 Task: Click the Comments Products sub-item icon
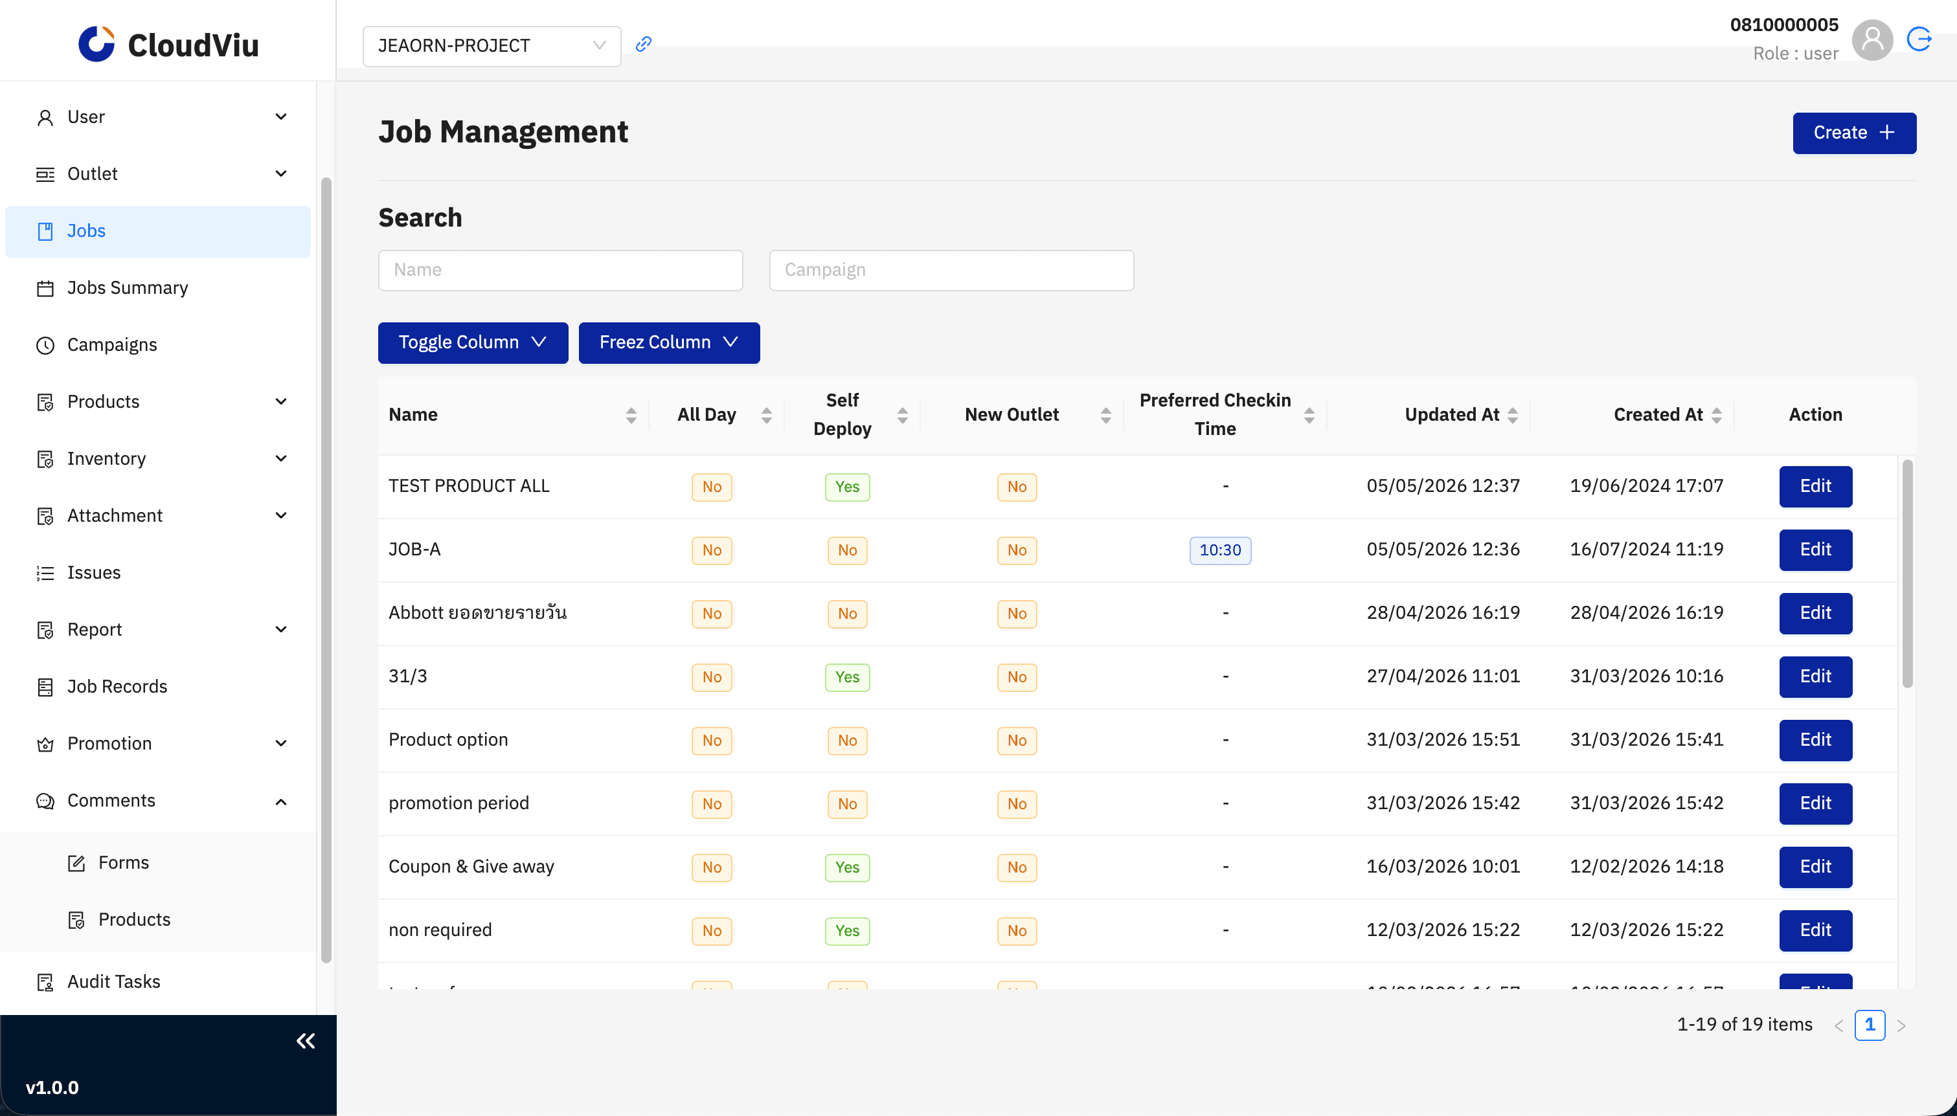point(76,920)
